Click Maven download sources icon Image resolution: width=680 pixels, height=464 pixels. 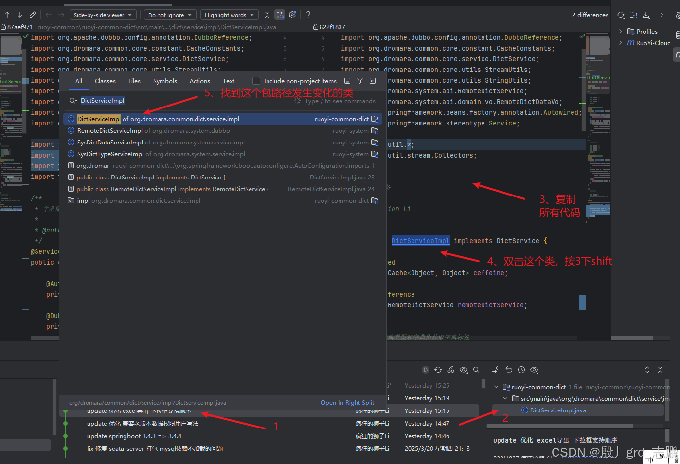coord(646,15)
